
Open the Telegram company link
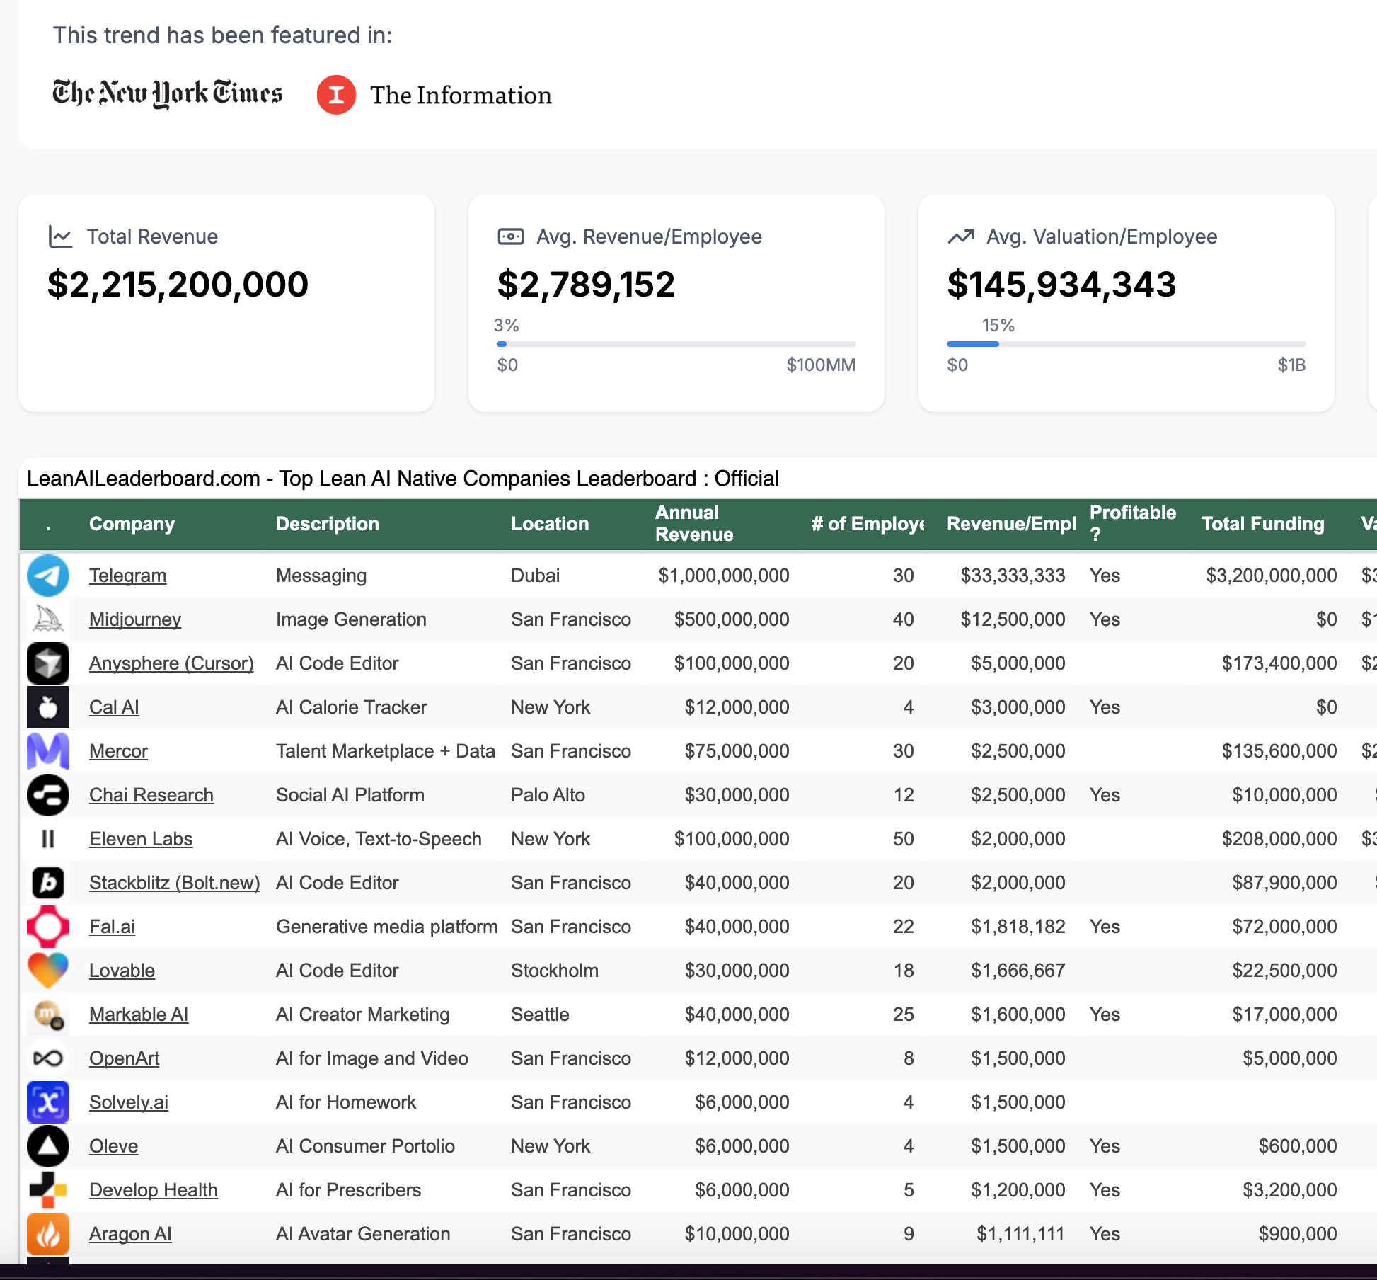[127, 576]
